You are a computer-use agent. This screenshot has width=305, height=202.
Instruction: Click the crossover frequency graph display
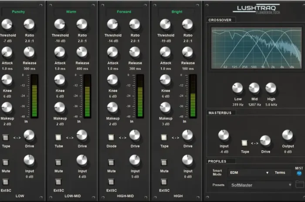257,48
